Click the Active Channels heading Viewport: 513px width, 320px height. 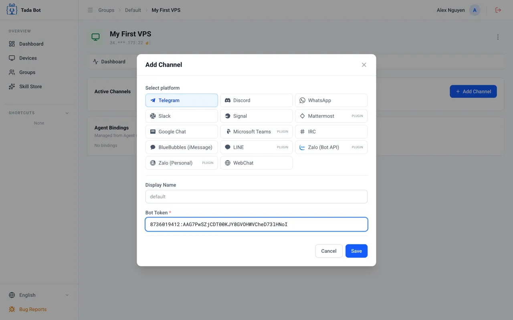(113, 92)
